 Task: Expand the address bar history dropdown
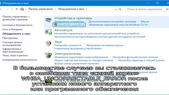click(116, 9)
